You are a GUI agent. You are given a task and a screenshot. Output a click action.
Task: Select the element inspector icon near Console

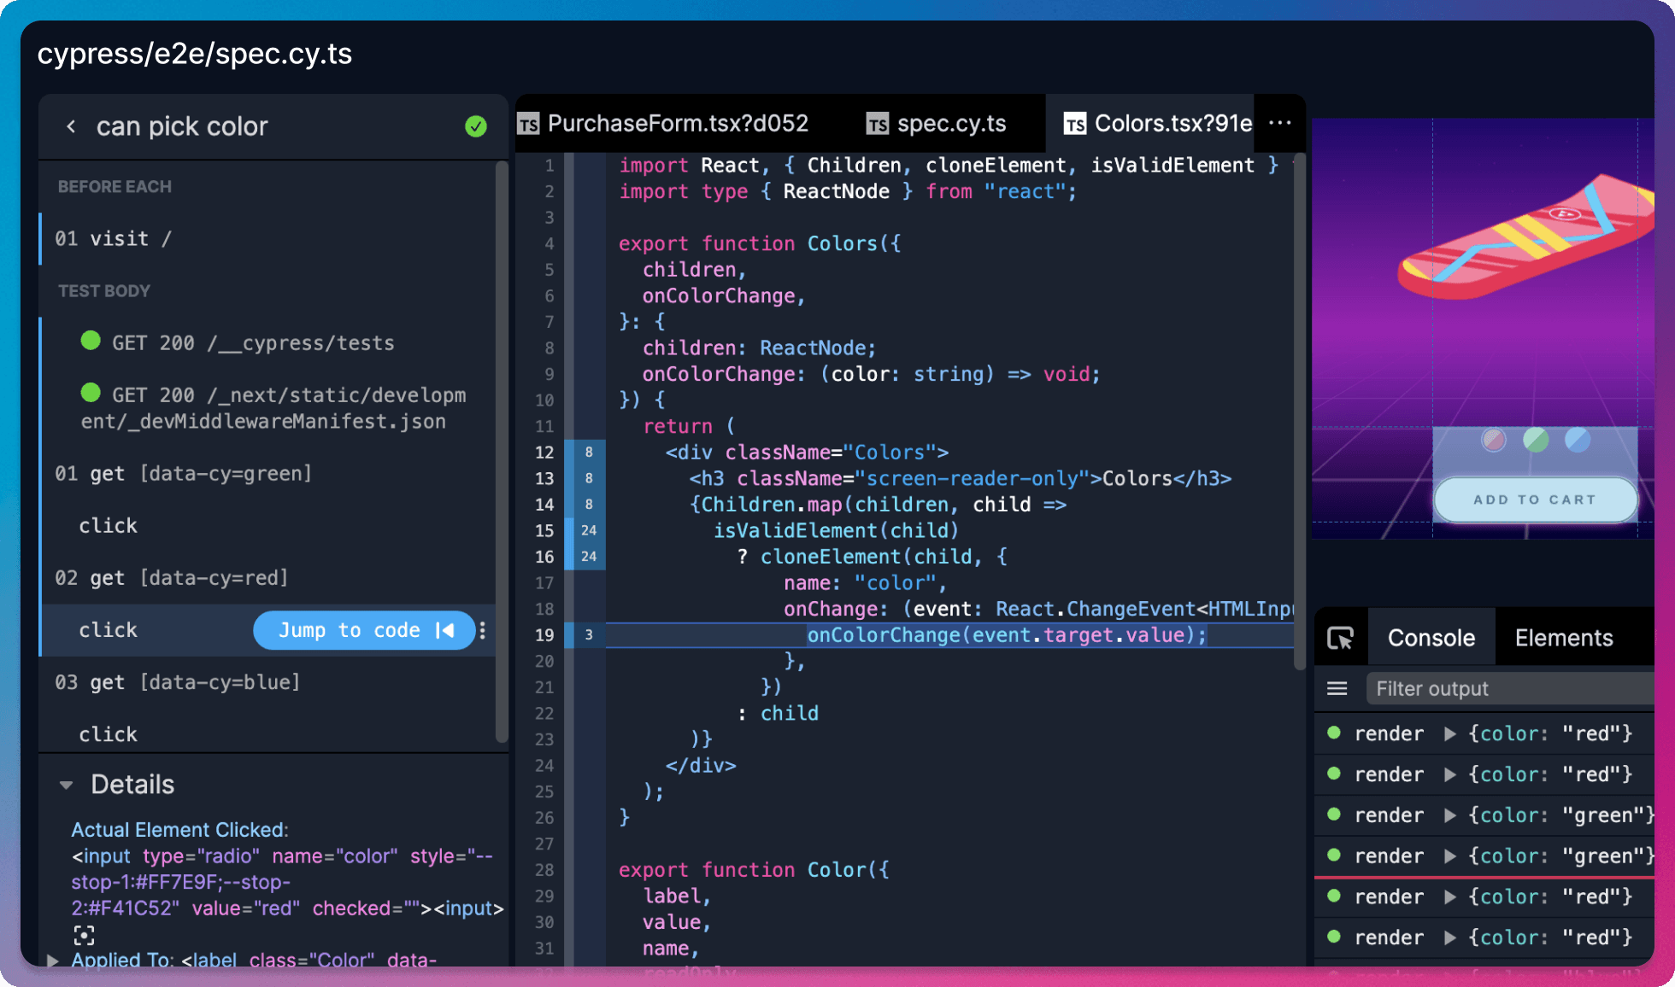[1340, 637]
